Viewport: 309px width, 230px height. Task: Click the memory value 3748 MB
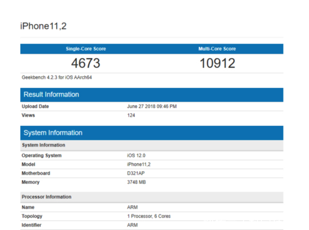137,182
